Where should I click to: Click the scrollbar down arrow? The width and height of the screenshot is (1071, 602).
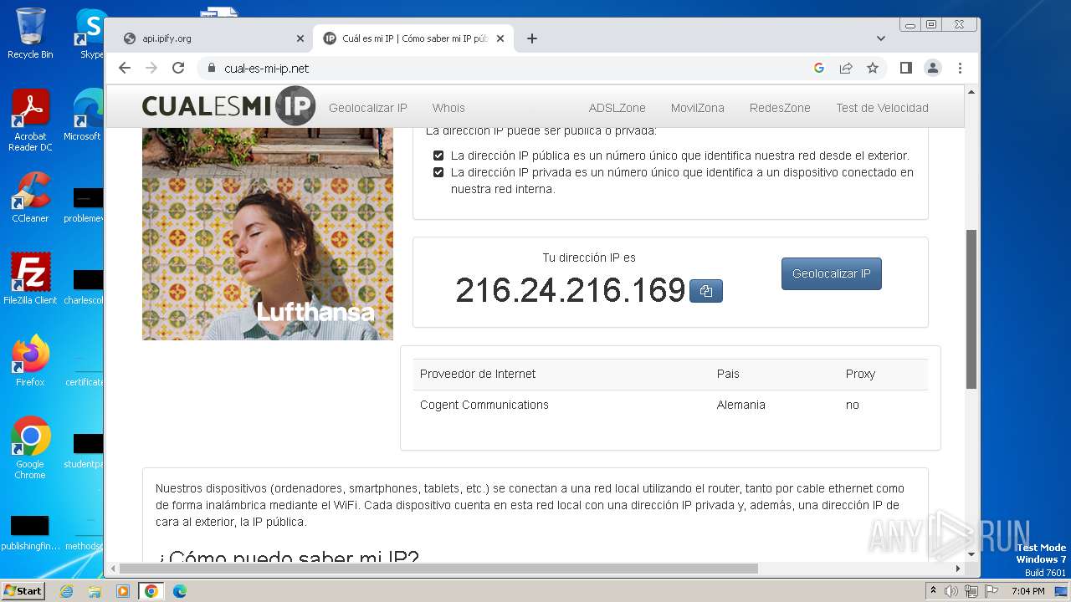pyautogui.click(x=971, y=554)
